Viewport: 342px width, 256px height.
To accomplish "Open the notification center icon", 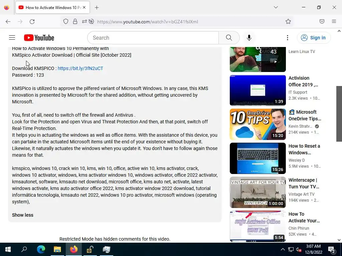I will [x=332, y=250].
